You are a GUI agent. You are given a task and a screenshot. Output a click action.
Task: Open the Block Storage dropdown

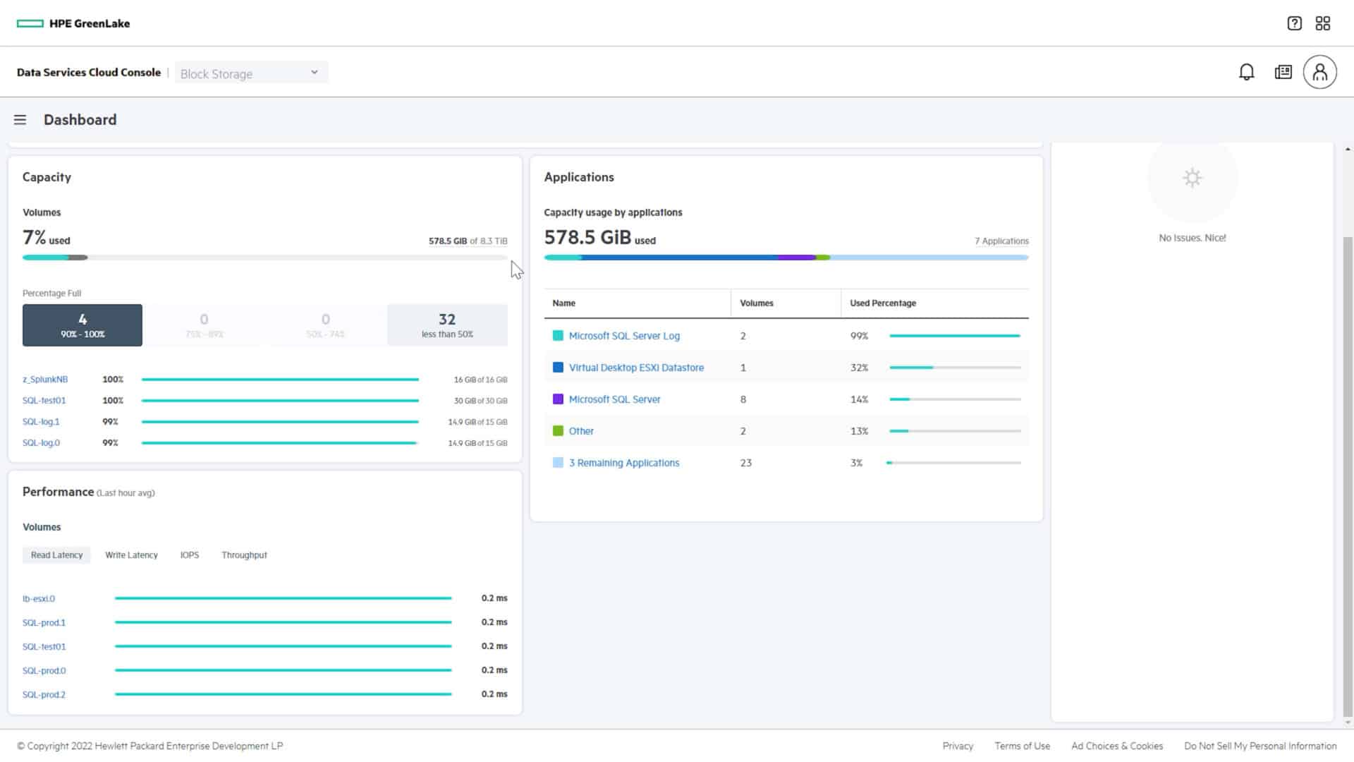tap(251, 73)
